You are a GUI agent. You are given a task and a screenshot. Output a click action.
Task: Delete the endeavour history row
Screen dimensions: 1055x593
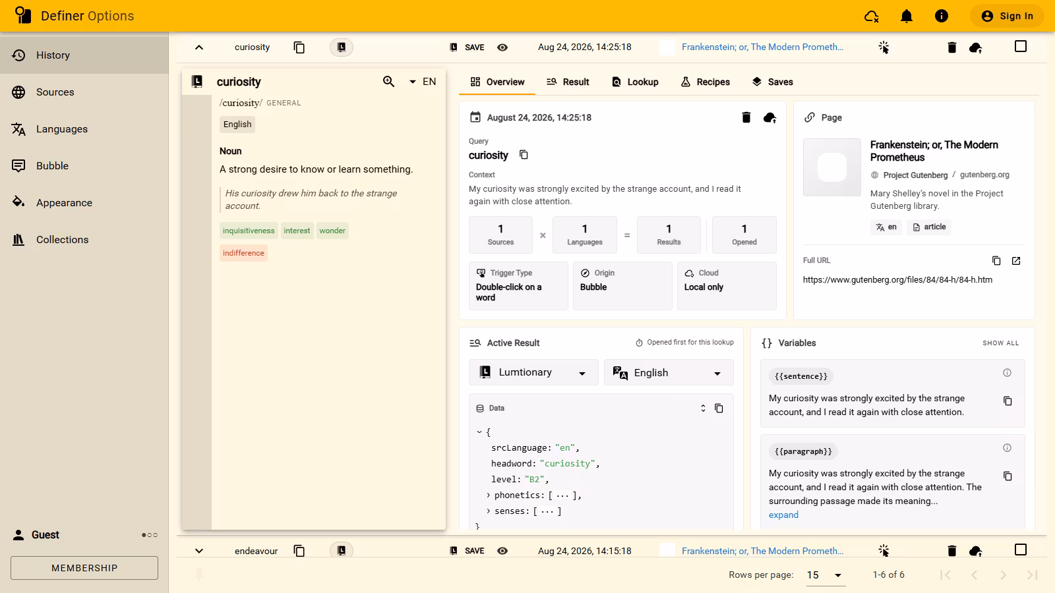coord(951,551)
